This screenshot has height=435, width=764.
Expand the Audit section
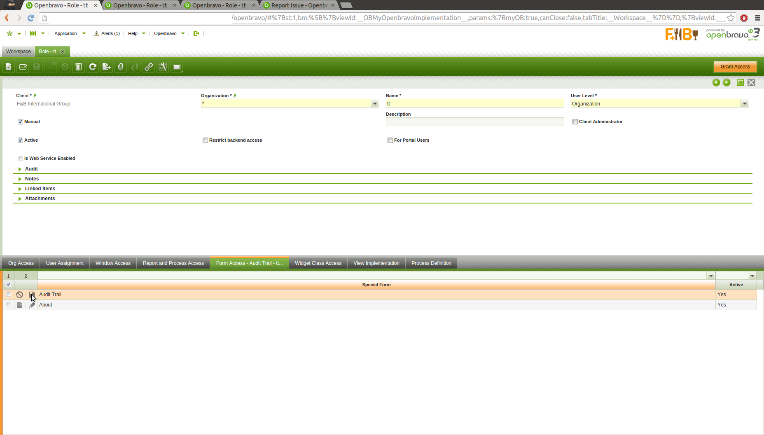[x=31, y=169]
